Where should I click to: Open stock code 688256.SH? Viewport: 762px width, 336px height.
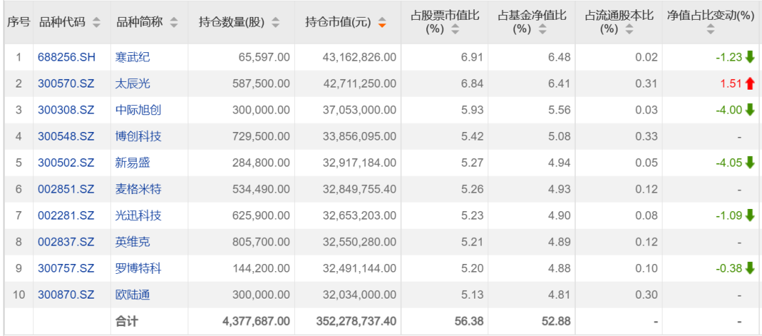click(66, 57)
